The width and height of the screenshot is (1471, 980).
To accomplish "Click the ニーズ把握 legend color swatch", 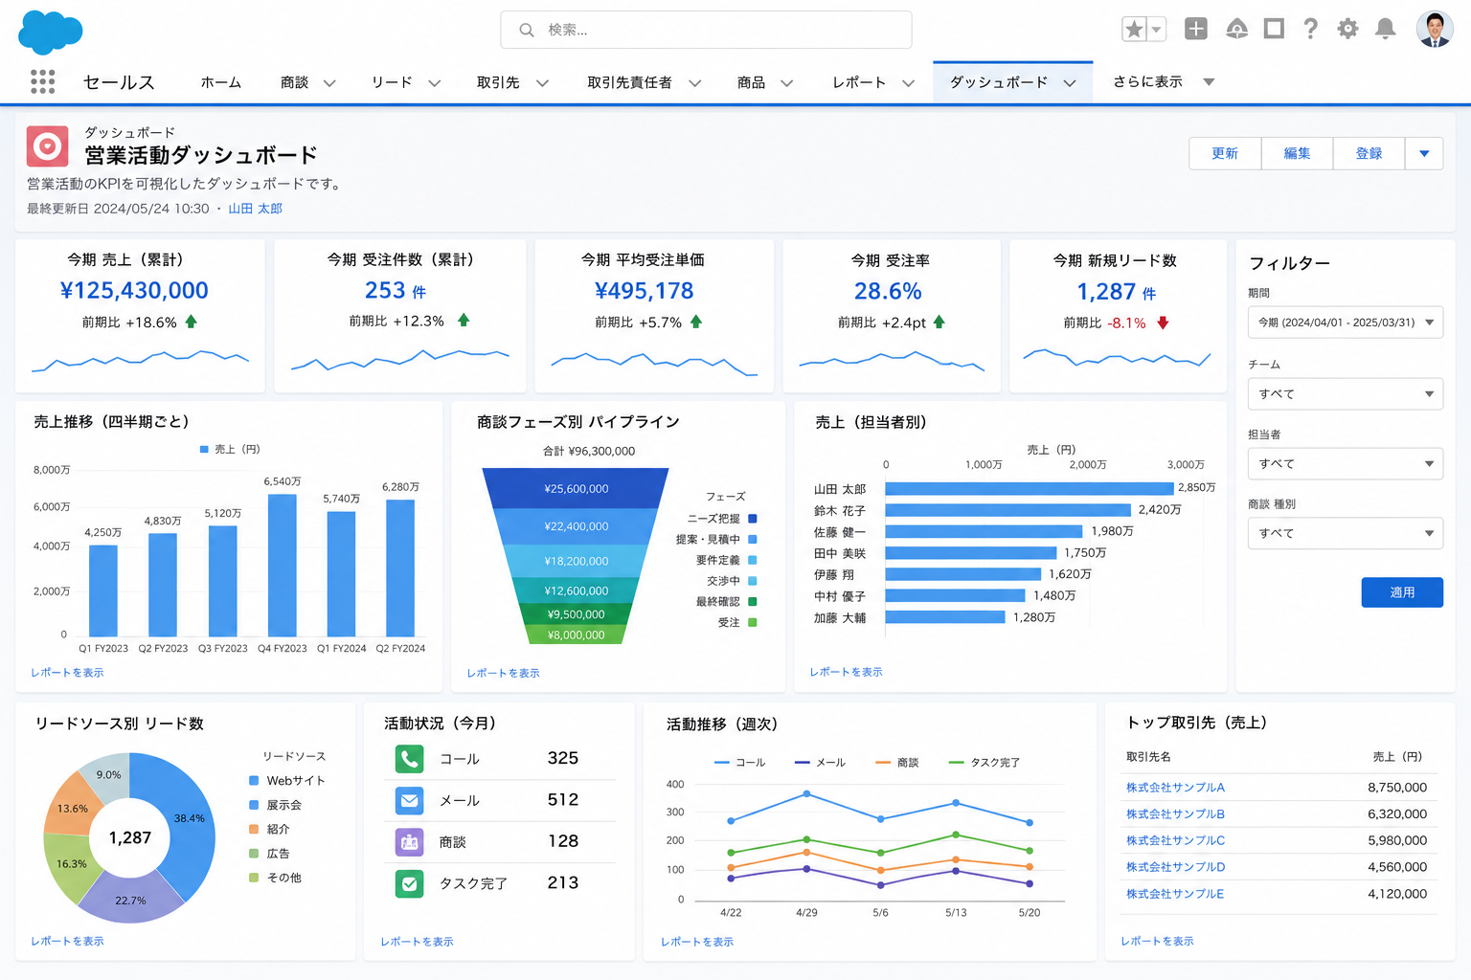I will click(753, 519).
